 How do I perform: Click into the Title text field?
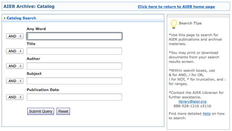point(74,51)
